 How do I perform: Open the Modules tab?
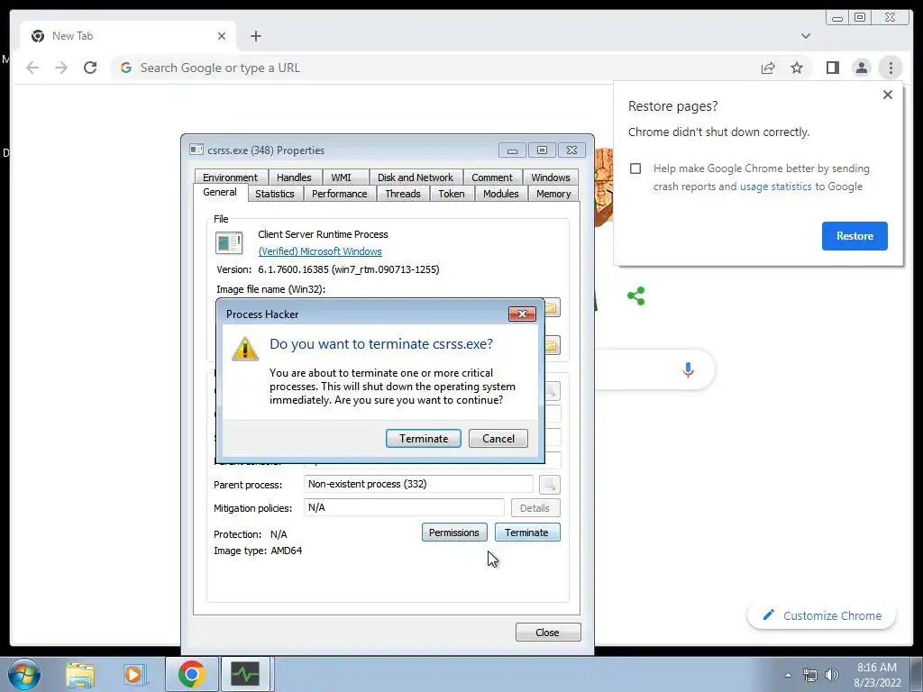point(501,194)
